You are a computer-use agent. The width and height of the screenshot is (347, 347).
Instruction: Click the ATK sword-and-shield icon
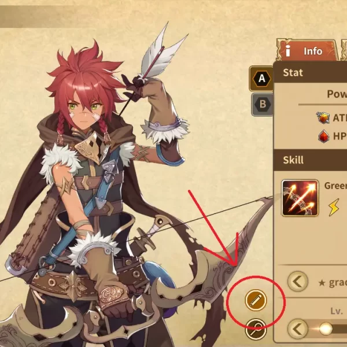(x=323, y=117)
